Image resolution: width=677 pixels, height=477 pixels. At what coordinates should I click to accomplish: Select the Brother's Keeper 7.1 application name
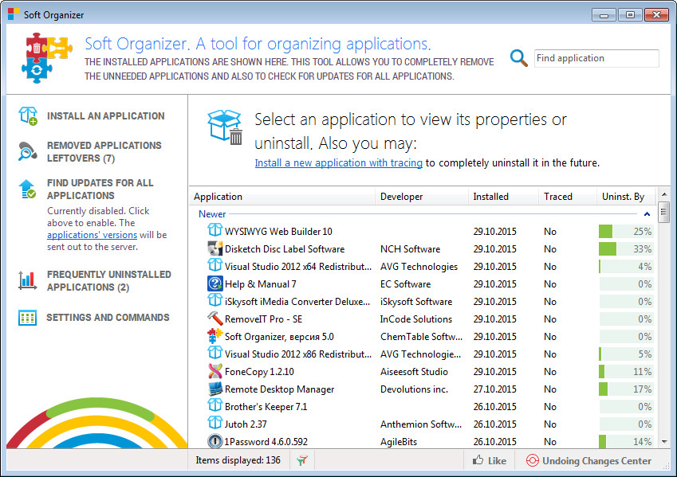pyautogui.click(x=266, y=407)
